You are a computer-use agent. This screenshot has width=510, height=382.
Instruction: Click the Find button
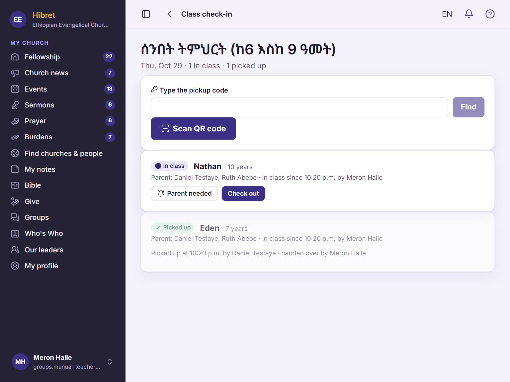coord(468,107)
